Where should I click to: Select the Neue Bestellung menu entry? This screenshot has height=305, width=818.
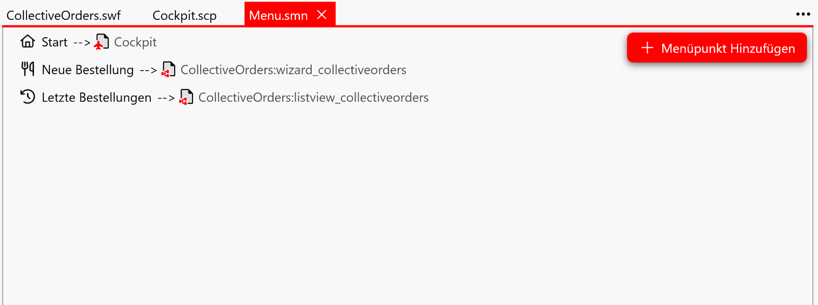point(88,70)
